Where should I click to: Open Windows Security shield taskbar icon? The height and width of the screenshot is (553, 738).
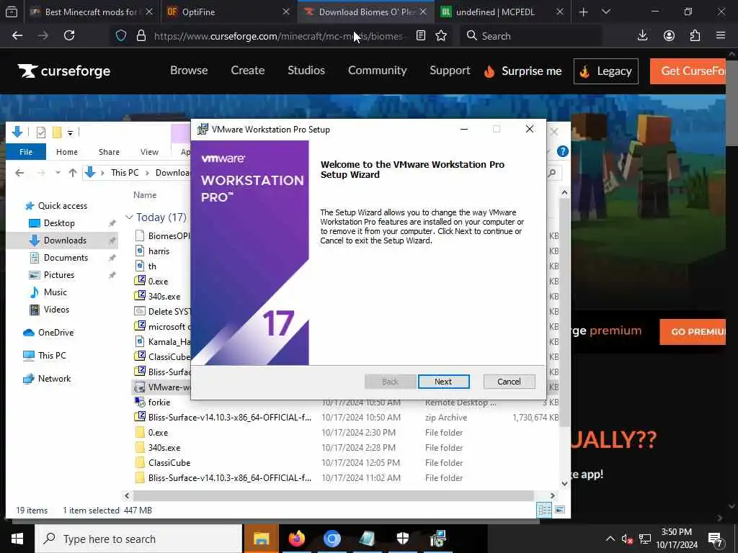click(x=402, y=539)
